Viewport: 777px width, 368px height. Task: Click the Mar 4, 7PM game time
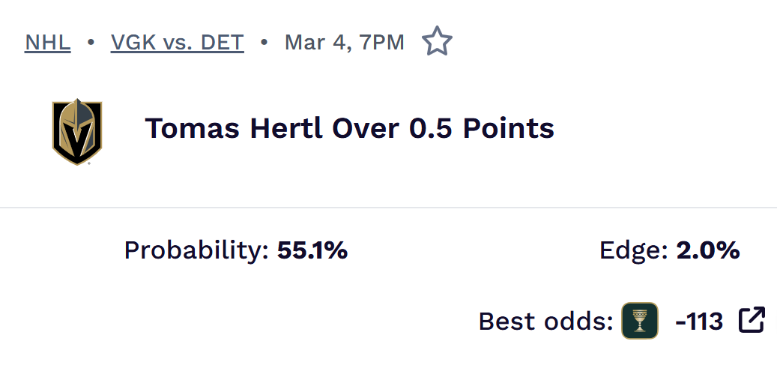tap(344, 42)
